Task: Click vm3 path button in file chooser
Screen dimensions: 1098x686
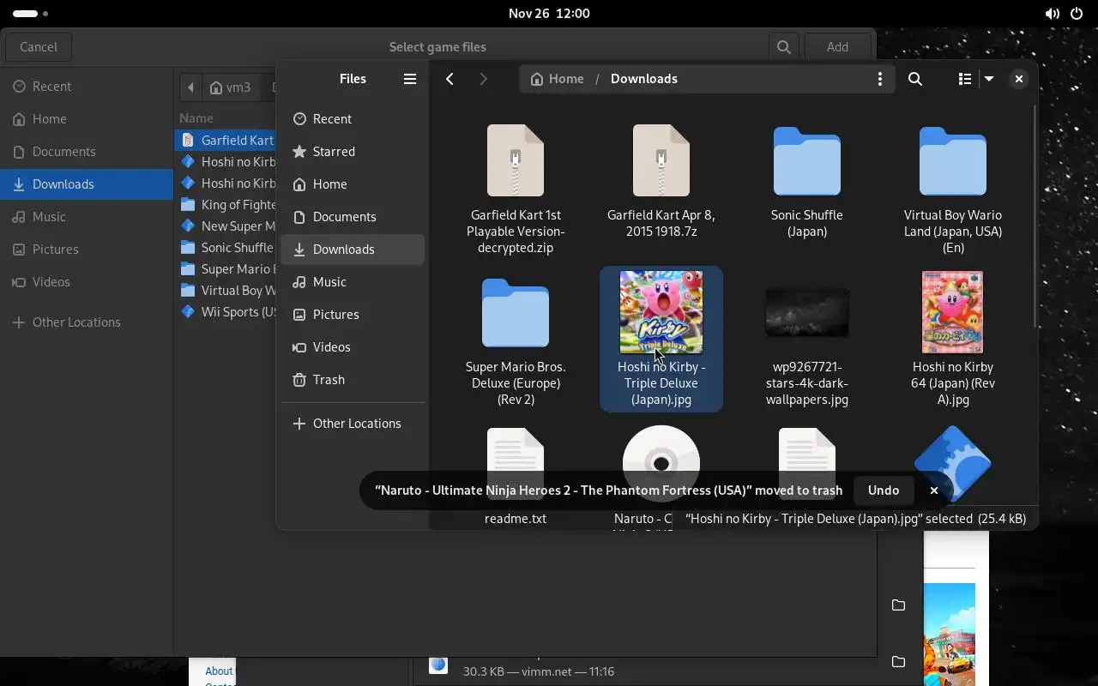Action: pyautogui.click(x=232, y=87)
